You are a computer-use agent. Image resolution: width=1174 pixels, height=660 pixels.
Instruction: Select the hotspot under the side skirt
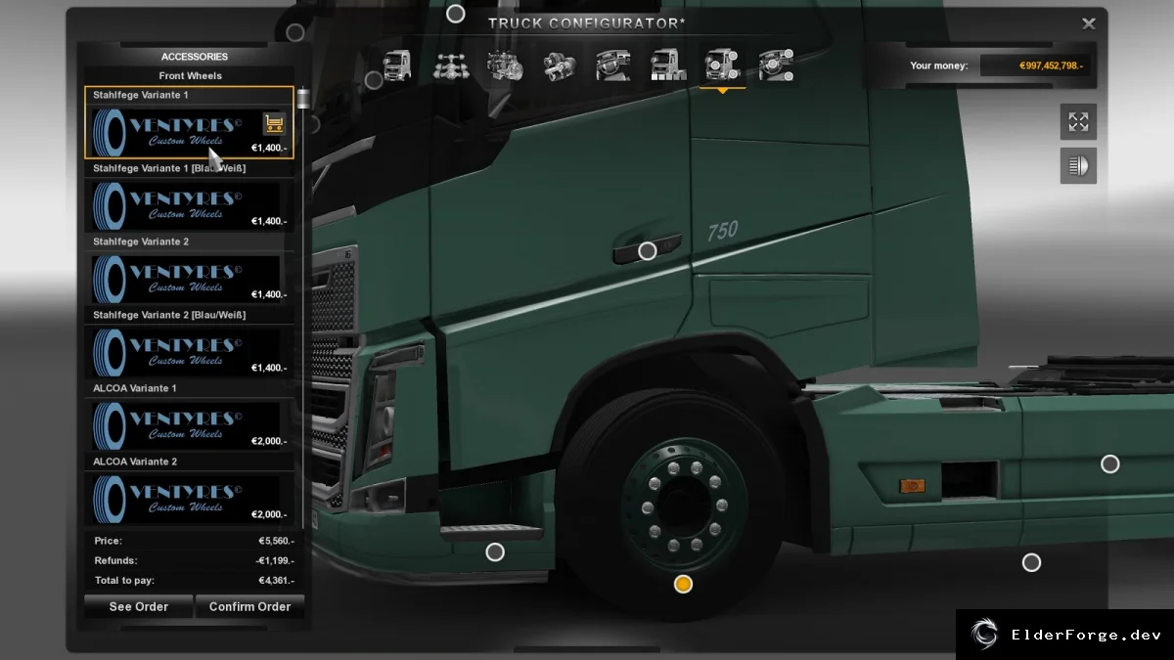pos(1031,563)
